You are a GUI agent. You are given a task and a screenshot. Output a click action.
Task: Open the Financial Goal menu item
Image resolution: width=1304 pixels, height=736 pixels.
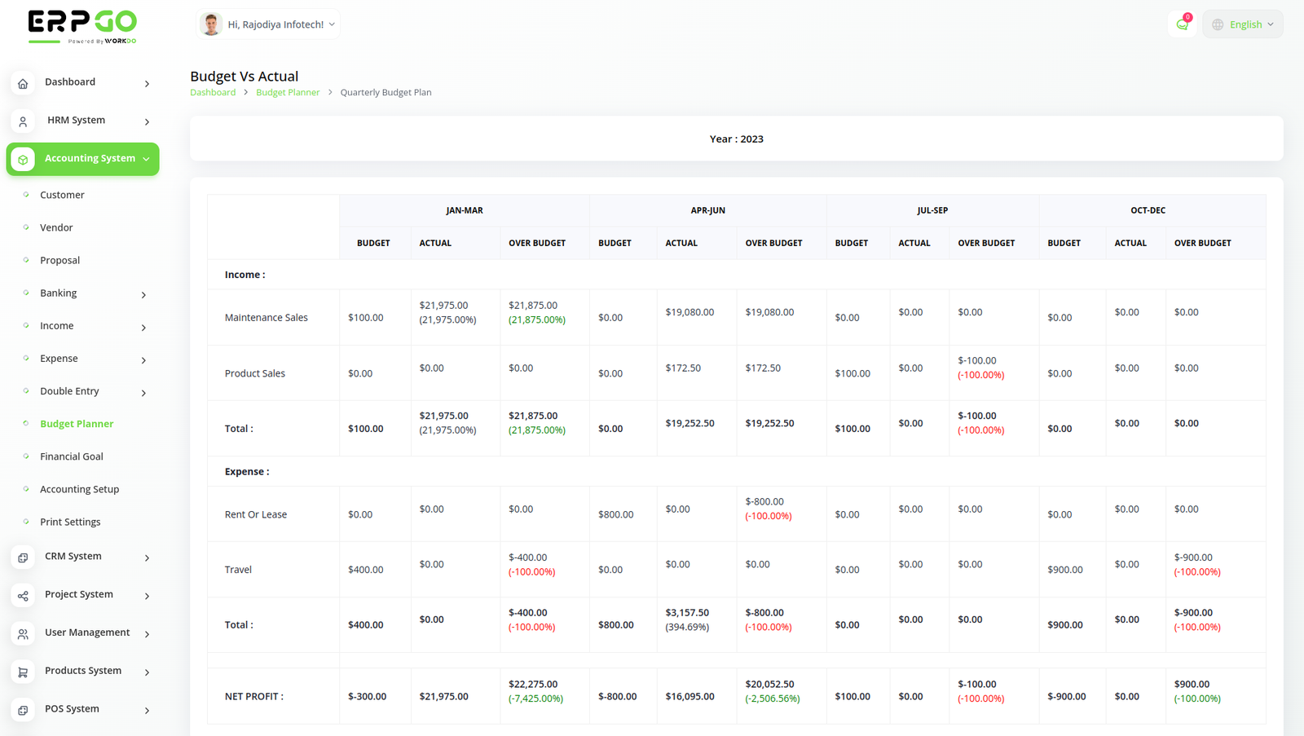[72, 456]
